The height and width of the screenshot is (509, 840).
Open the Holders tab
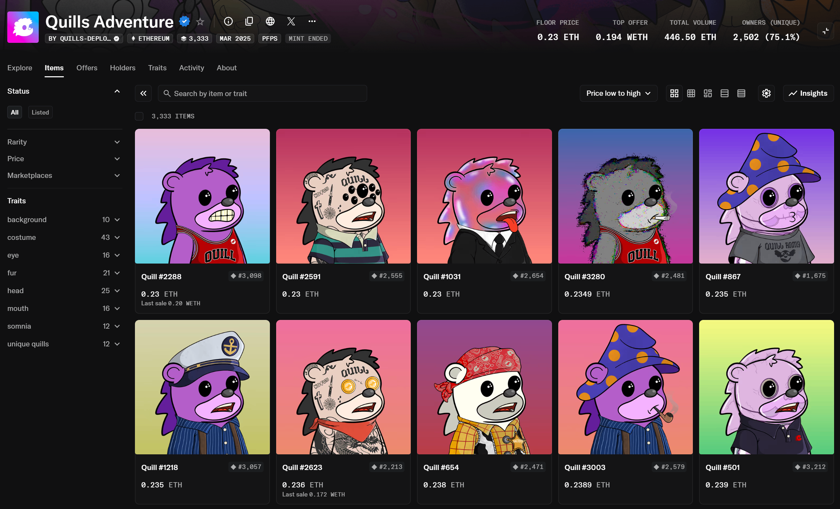tap(122, 68)
